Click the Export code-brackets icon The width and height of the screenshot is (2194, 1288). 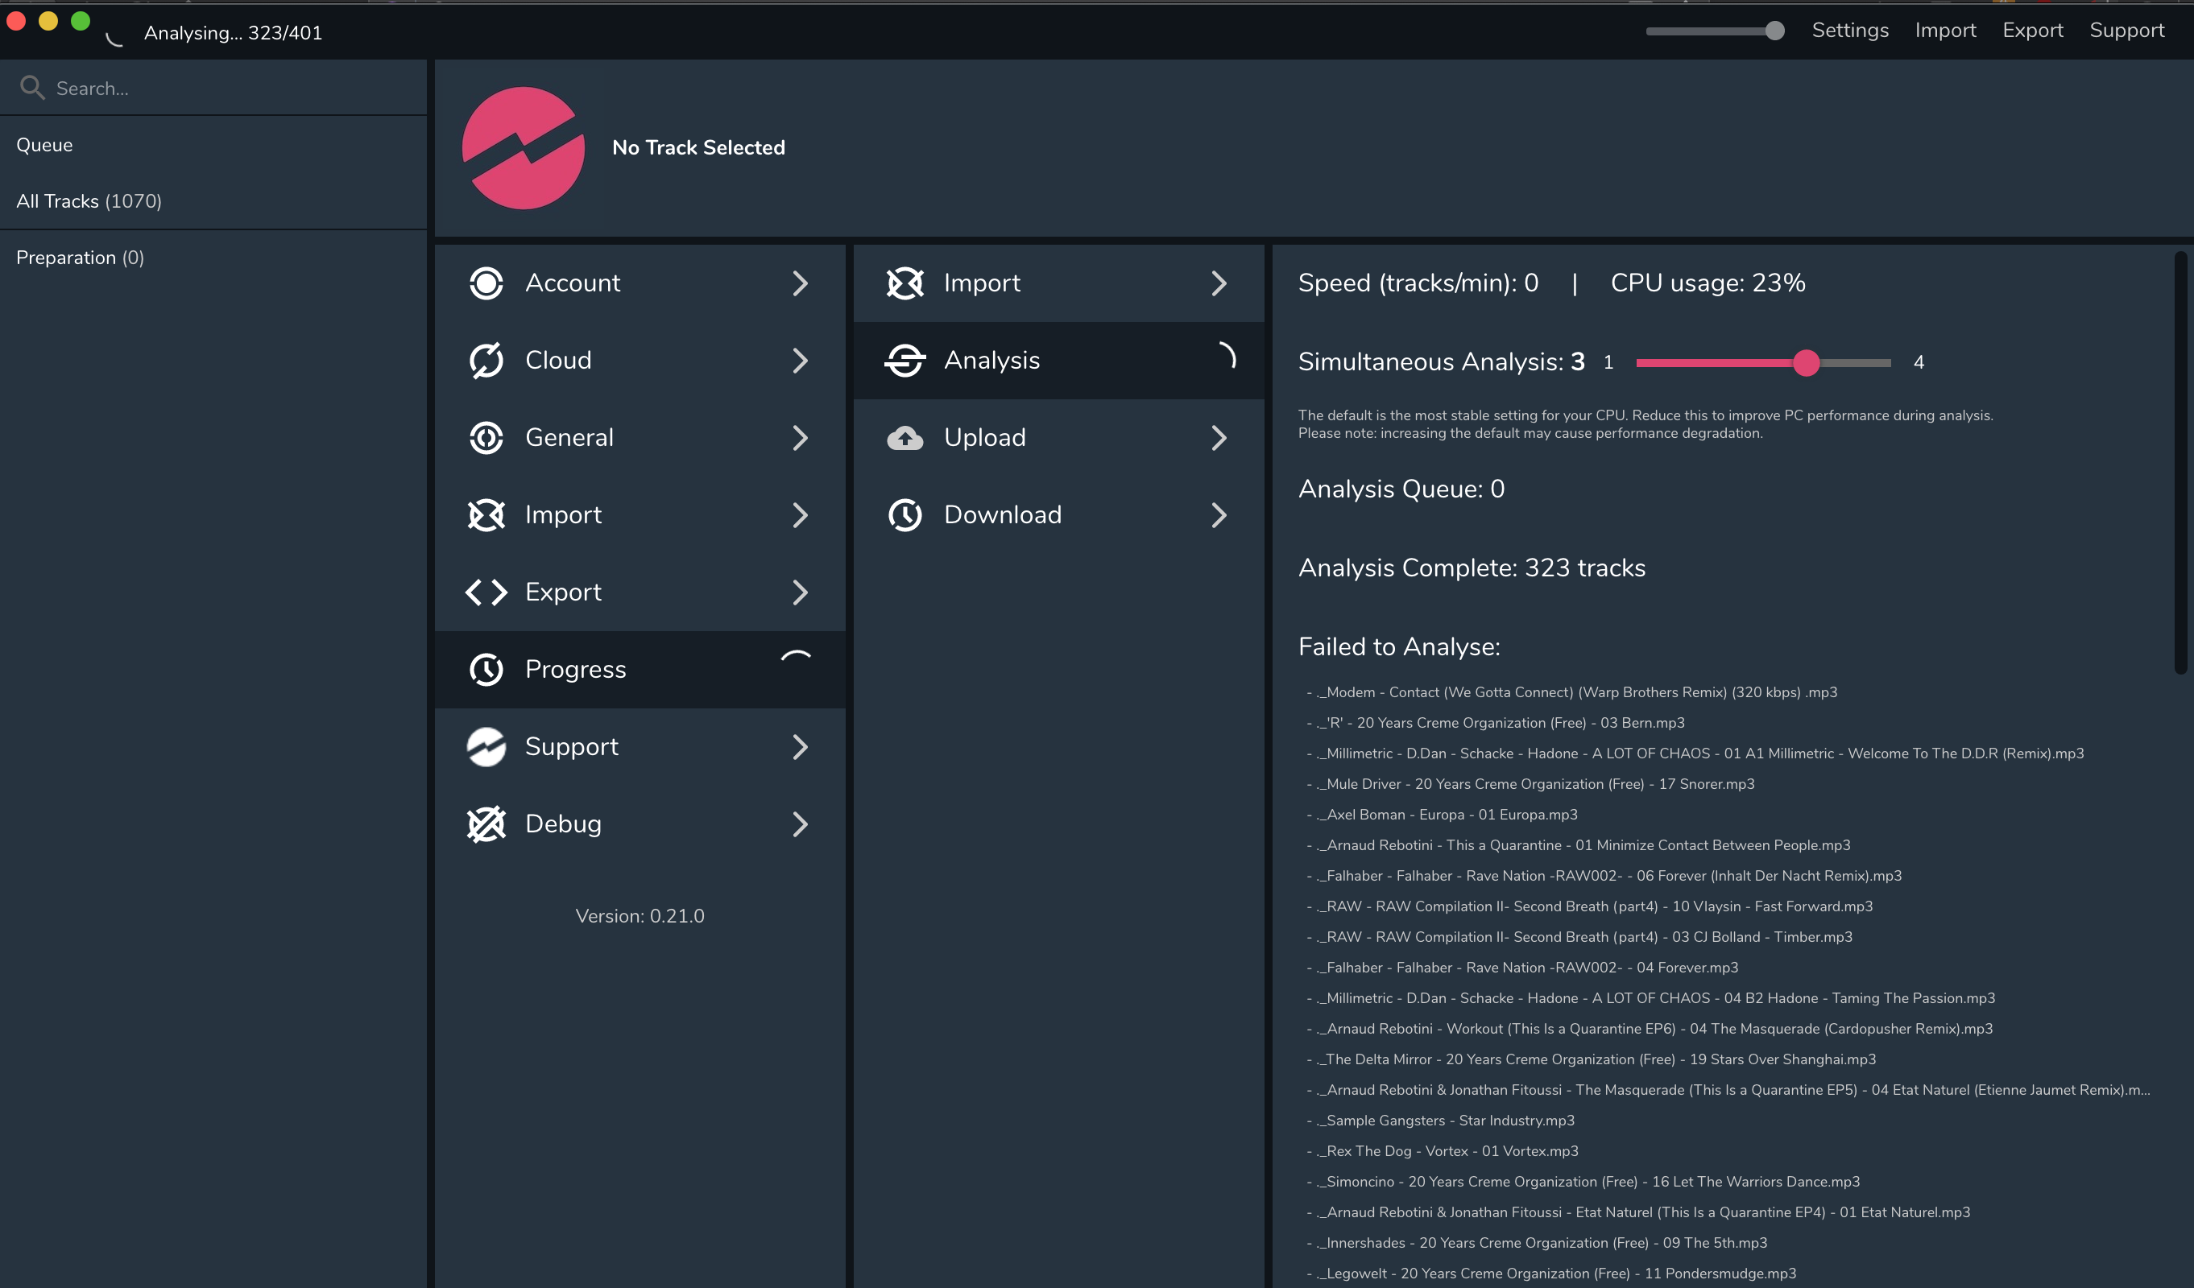[486, 592]
